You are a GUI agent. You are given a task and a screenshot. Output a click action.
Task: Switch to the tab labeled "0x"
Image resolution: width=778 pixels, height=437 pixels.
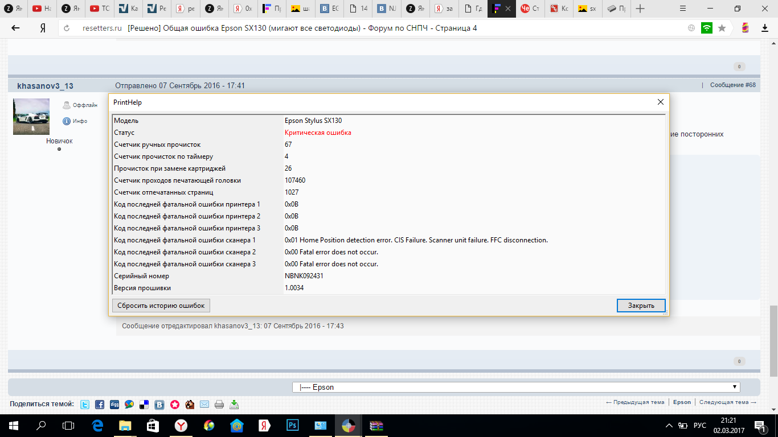click(244, 9)
